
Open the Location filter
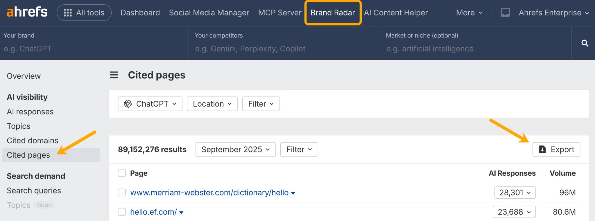(x=212, y=103)
